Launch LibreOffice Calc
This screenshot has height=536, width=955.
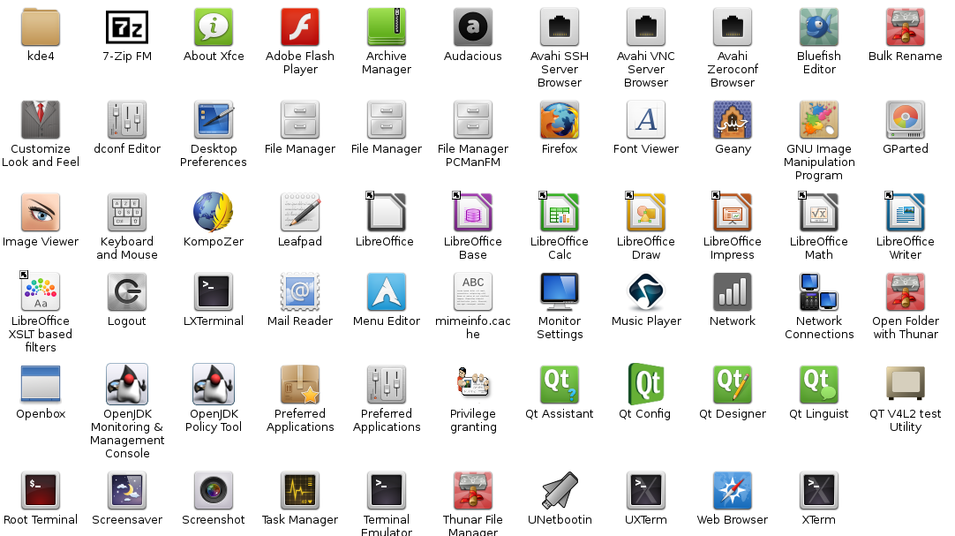click(559, 213)
